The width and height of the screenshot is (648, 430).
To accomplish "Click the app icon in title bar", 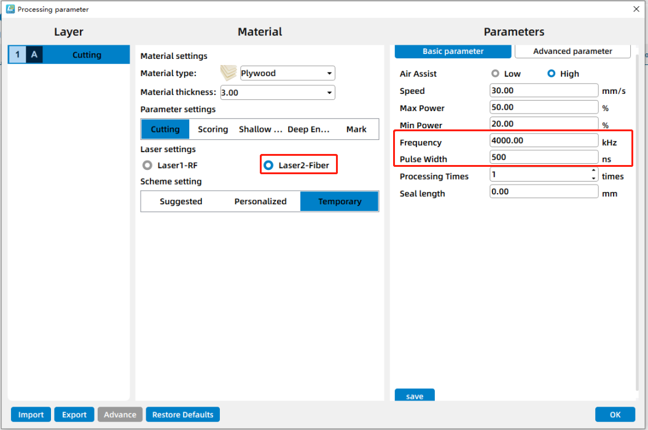I will click(10, 9).
